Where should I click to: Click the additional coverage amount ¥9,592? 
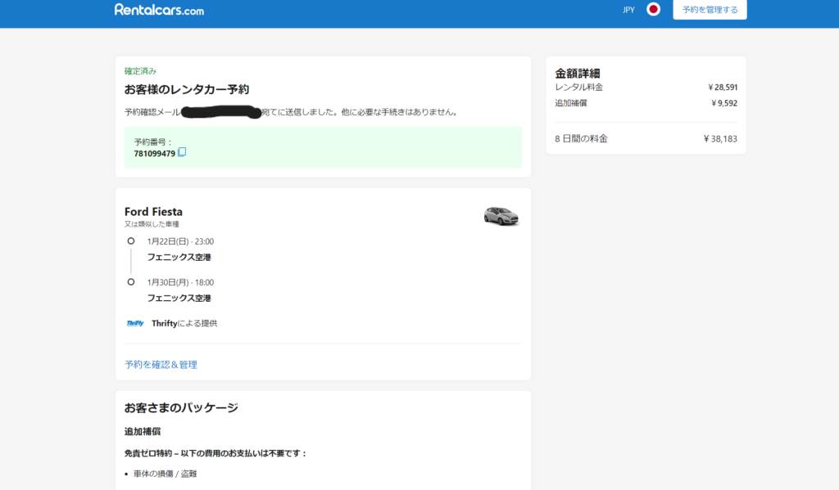click(x=724, y=103)
